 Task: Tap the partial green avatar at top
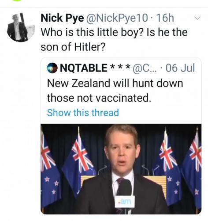17,1
